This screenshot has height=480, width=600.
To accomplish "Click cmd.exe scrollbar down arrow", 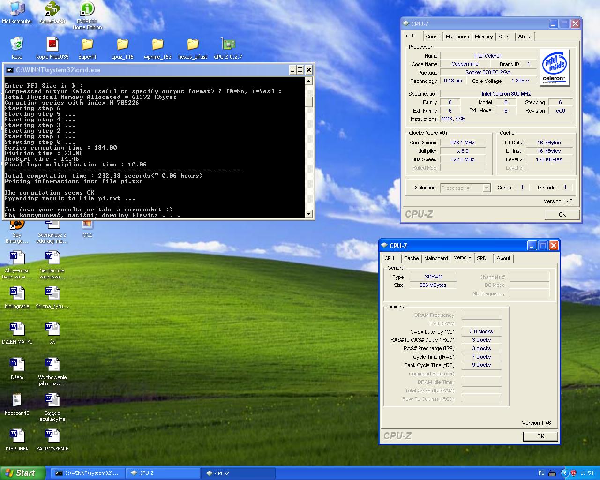I will tap(308, 214).
